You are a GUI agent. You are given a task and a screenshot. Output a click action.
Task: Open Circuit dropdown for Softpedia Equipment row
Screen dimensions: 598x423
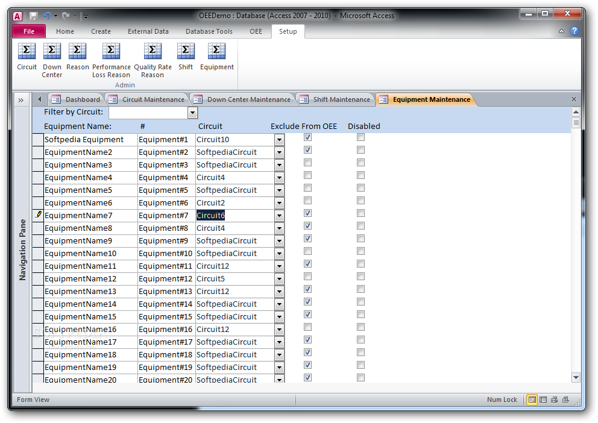pos(280,140)
